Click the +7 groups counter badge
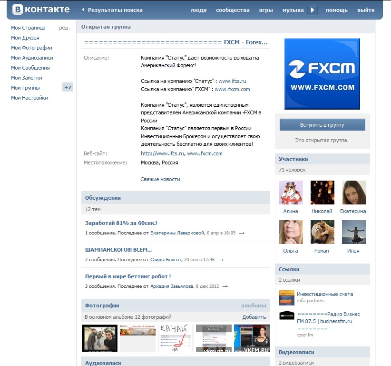 click(x=68, y=87)
